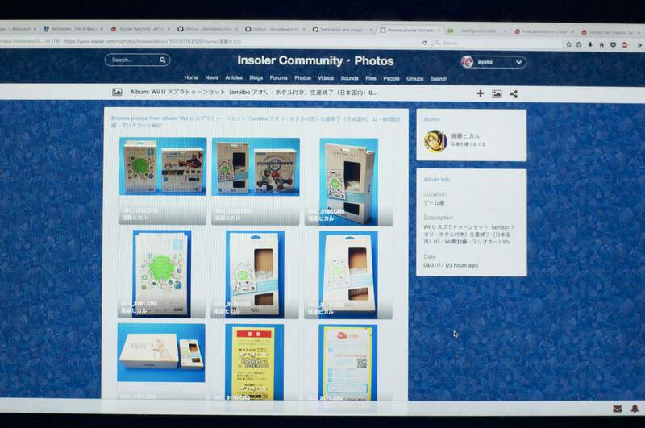This screenshot has height=428, width=645.
Task: Click the magnifier icon in site search
Action: click(163, 60)
